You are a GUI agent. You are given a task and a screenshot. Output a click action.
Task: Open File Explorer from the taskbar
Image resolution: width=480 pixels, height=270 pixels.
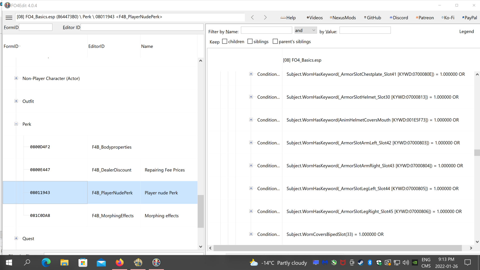coord(64,262)
